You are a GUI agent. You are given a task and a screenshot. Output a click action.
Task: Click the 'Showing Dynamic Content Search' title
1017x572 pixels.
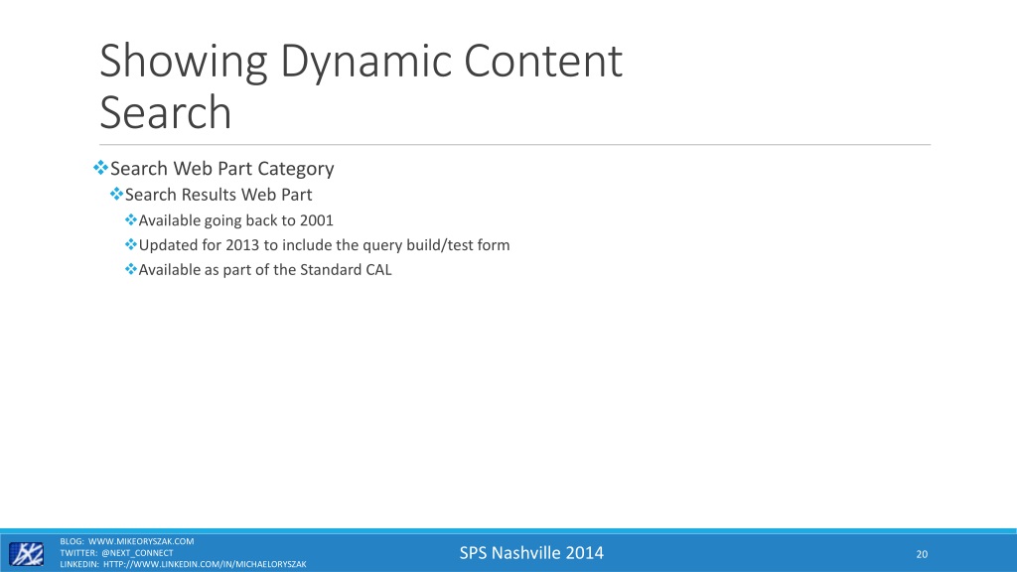tap(361, 86)
